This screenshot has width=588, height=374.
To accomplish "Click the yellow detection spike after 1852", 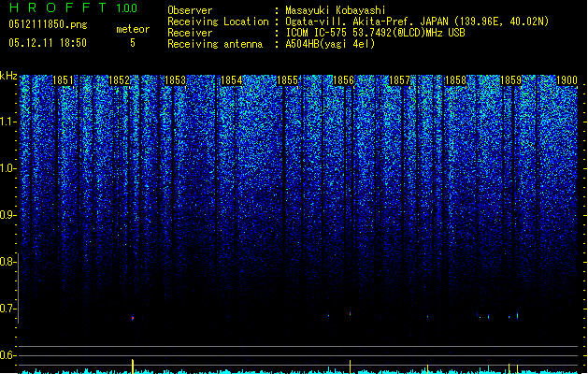I will coord(133,366).
